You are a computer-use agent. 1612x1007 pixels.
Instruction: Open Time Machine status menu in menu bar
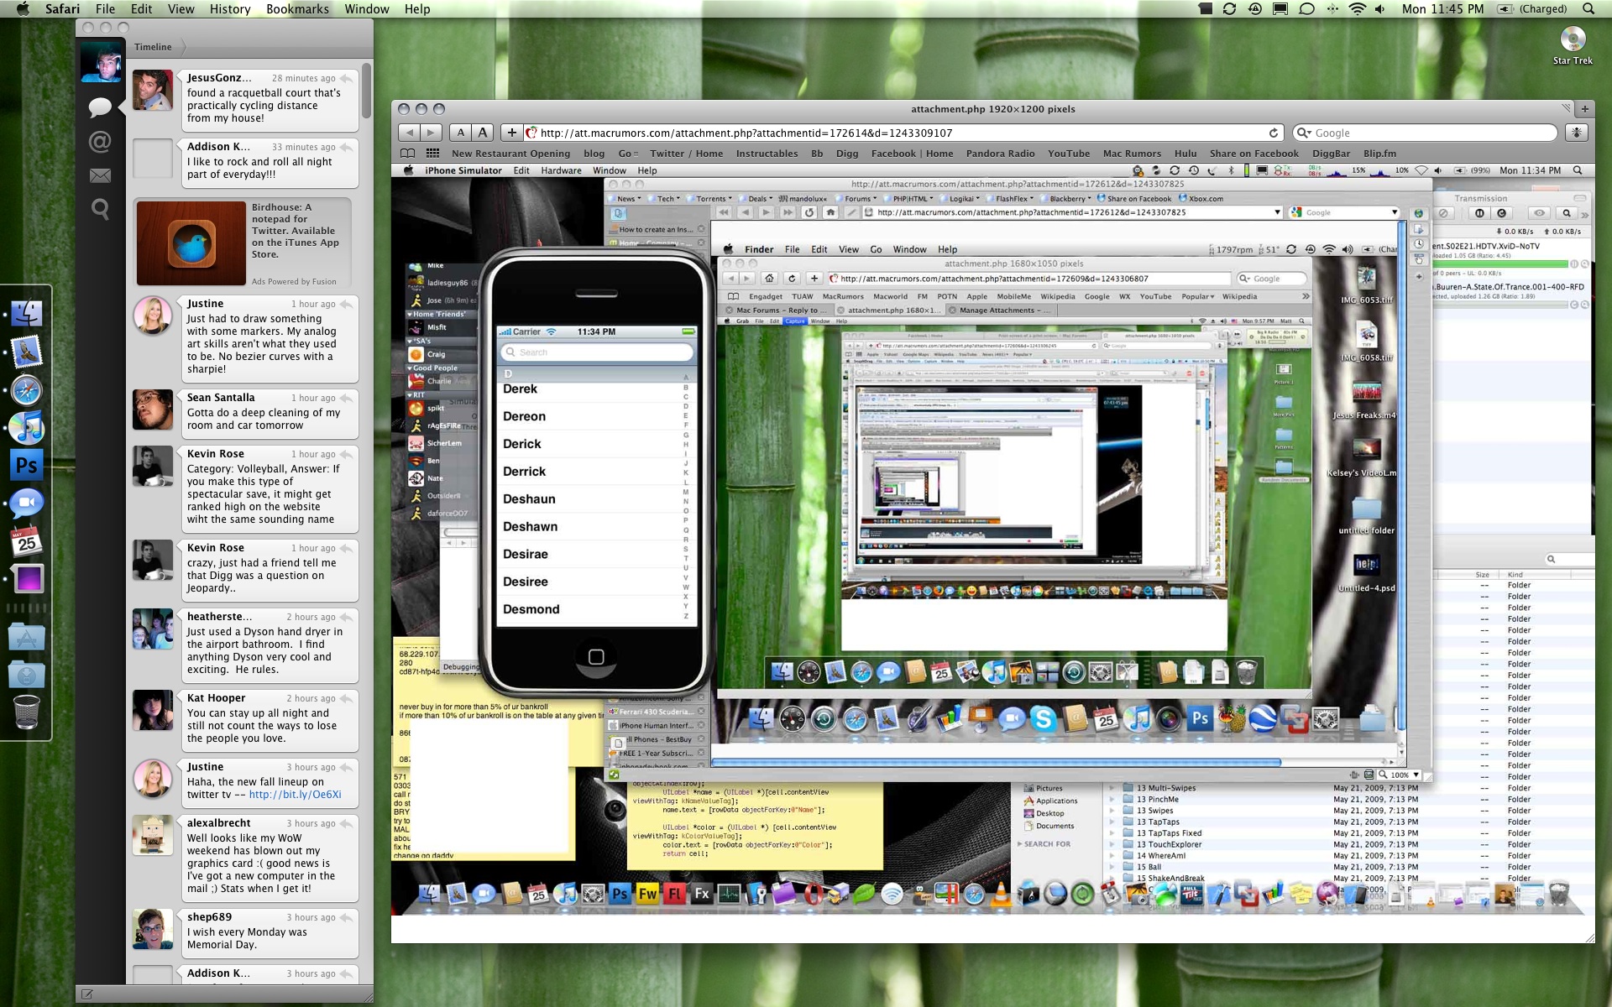[1254, 9]
